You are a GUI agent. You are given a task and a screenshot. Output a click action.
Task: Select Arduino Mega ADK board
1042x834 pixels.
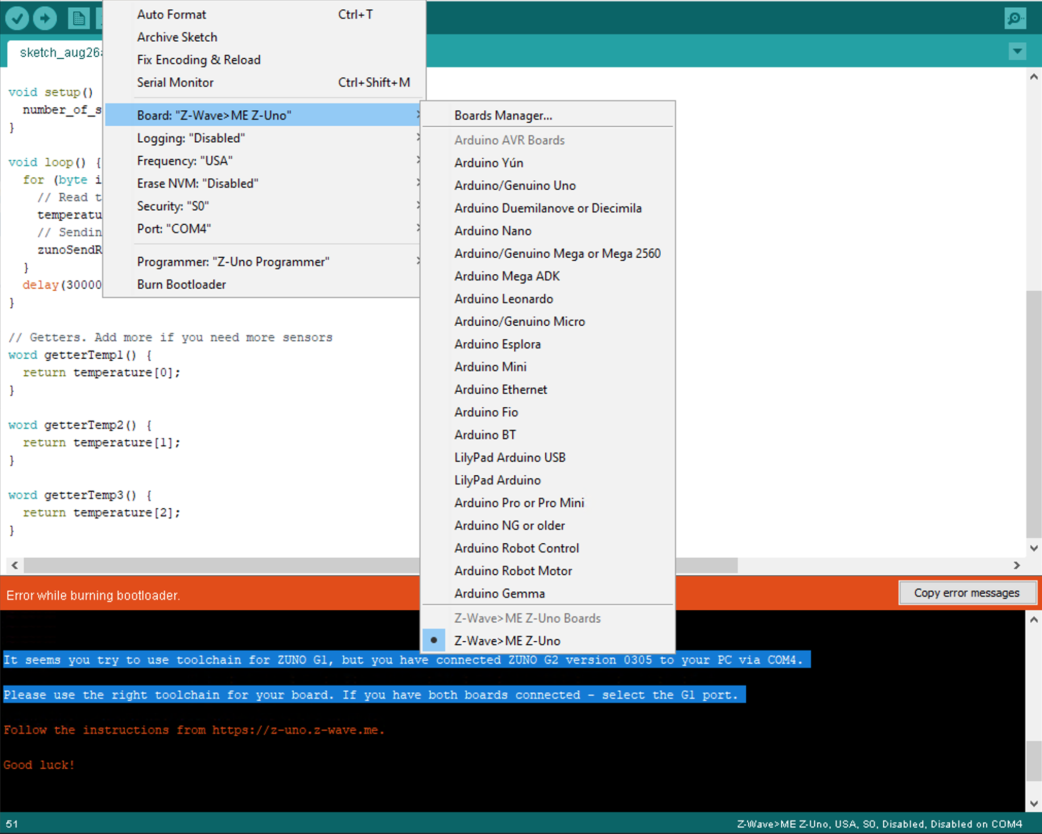(548, 276)
